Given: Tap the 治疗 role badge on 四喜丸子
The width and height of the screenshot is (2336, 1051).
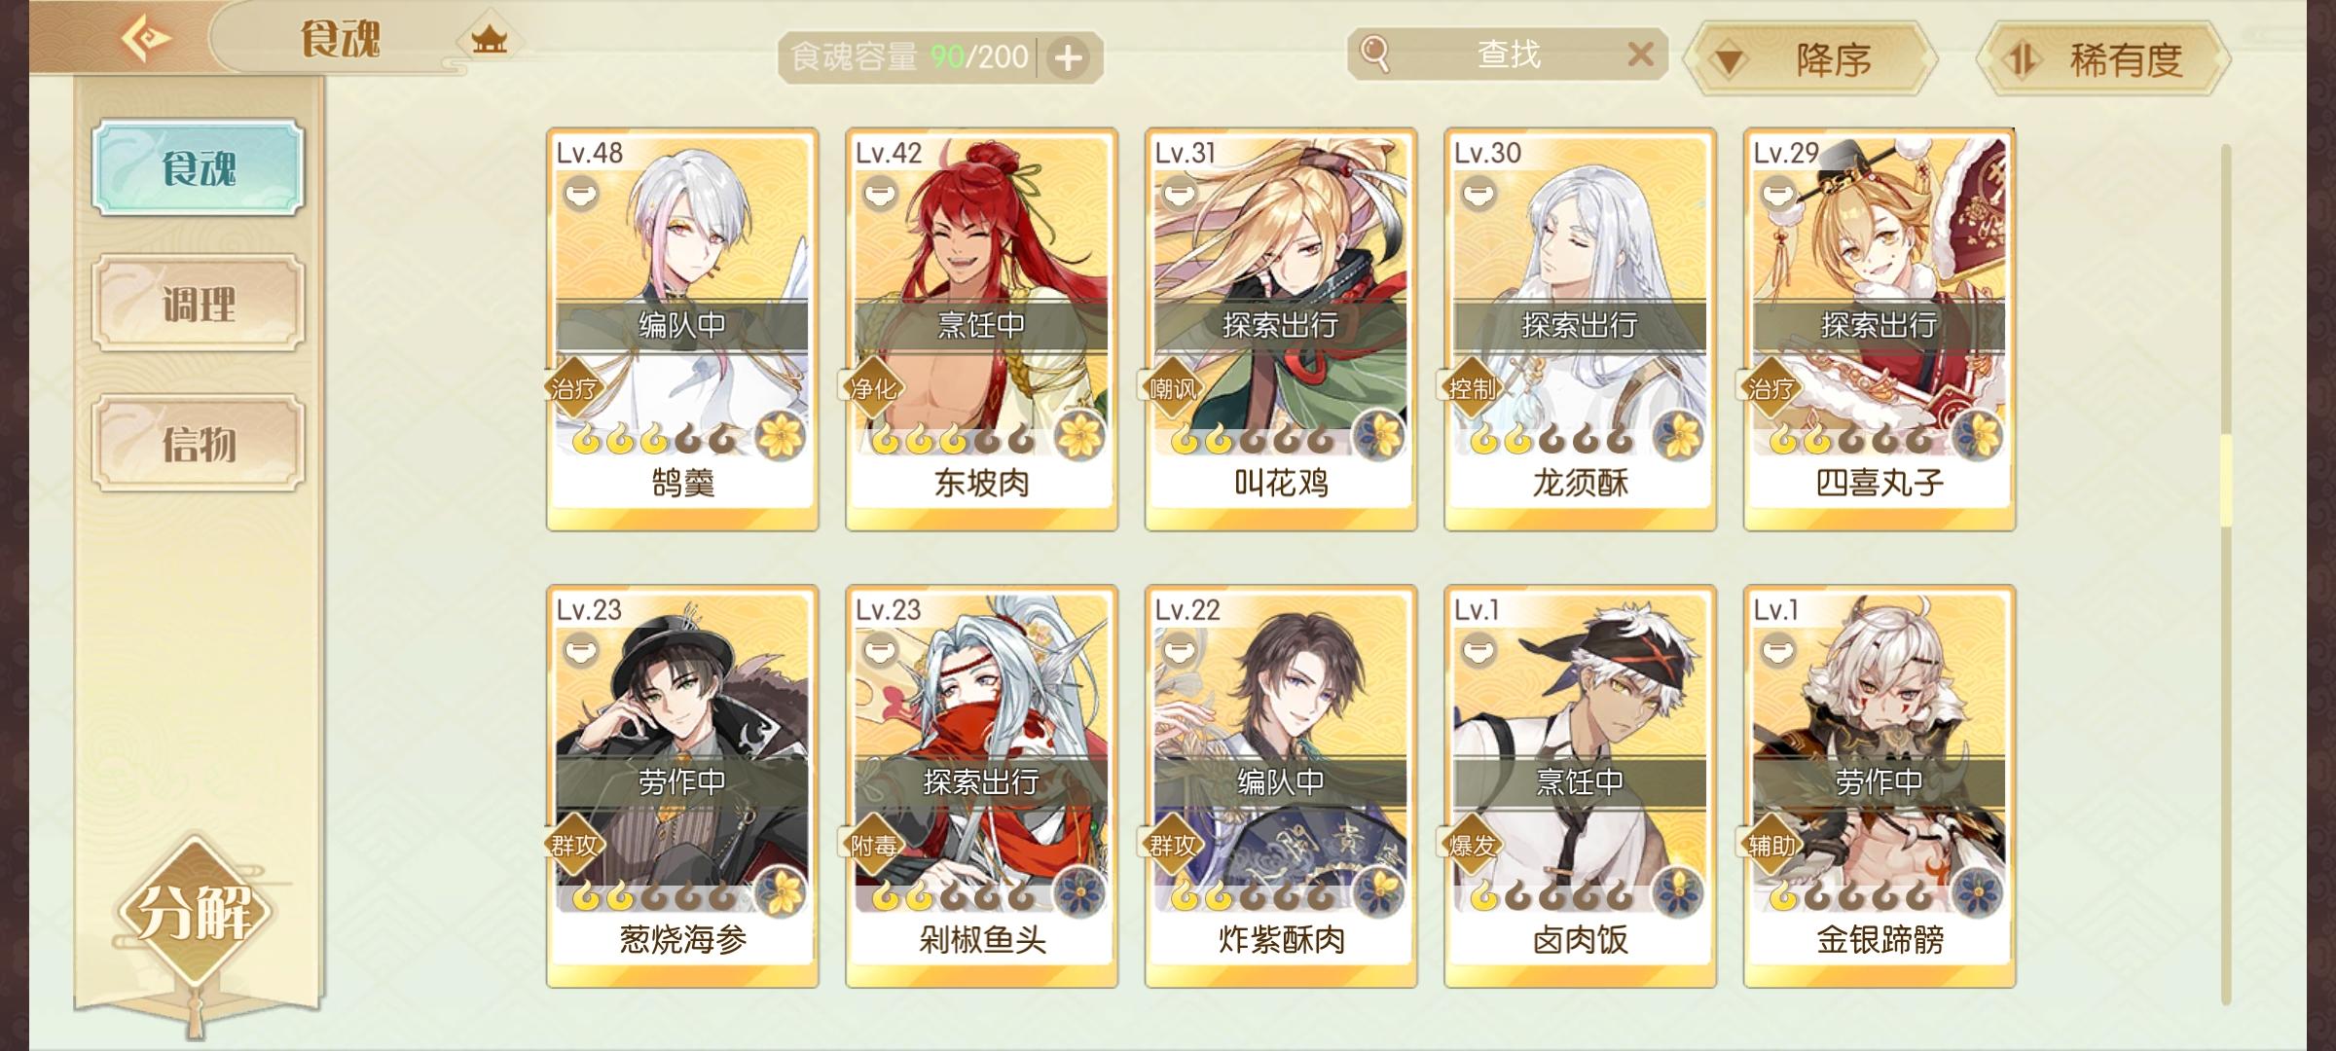Looking at the screenshot, I should click(x=1770, y=389).
